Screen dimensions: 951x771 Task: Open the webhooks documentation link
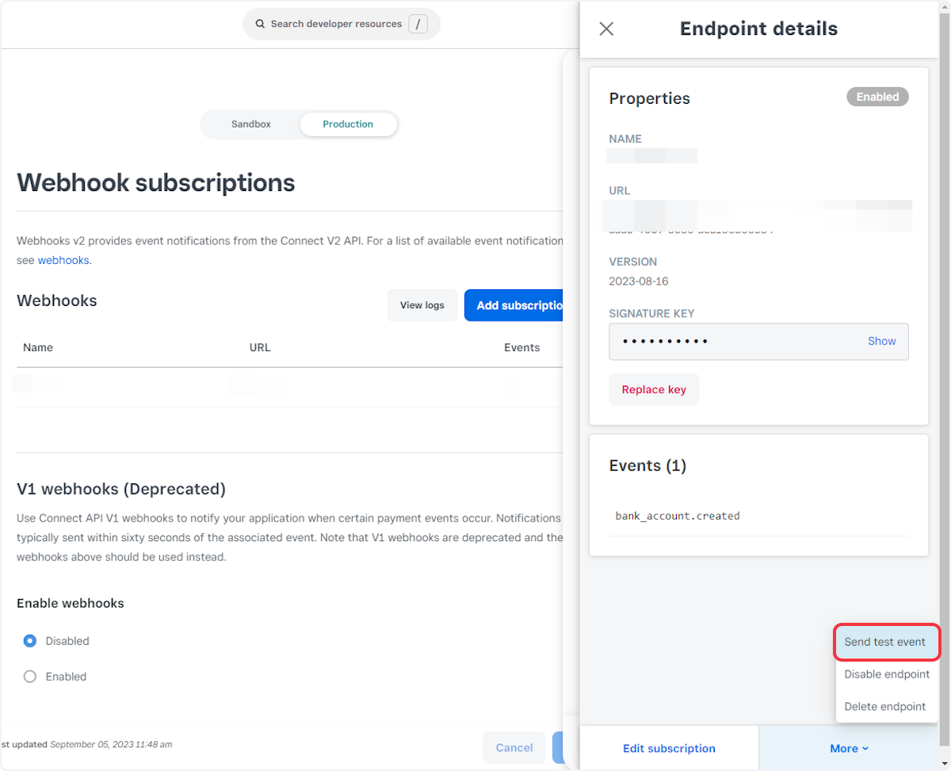click(x=63, y=260)
